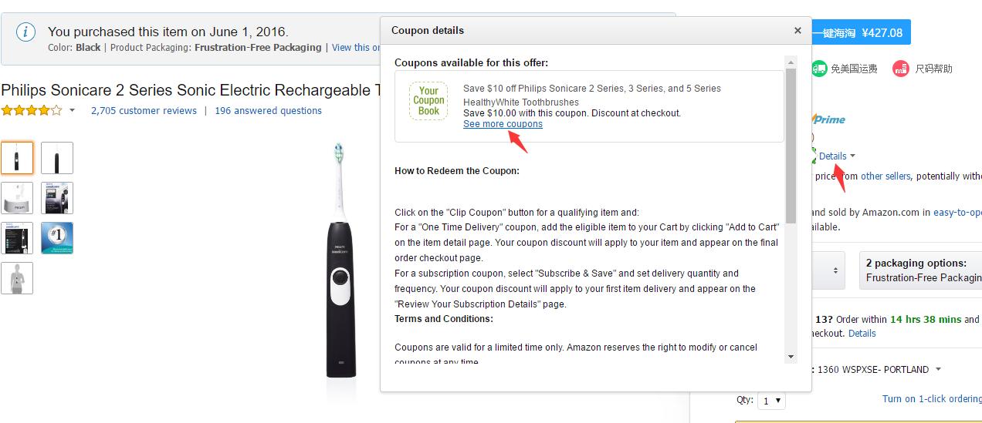The width and height of the screenshot is (982, 423).
Task: Select the #1 badge product thumbnail
Action: click(57, 238)
